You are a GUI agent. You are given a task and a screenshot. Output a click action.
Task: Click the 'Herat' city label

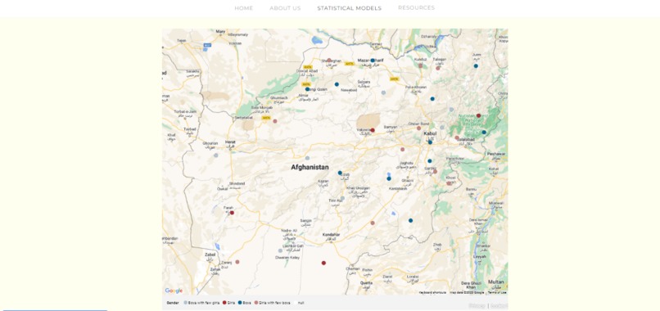(230, 142)
